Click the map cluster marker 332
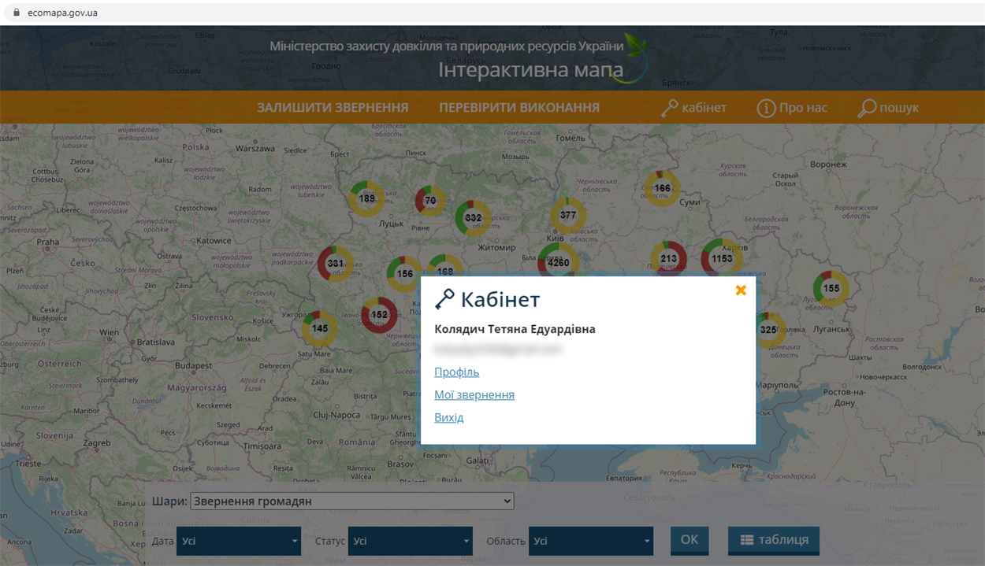This screenshot has width=985, height=566. click(473, 219)
